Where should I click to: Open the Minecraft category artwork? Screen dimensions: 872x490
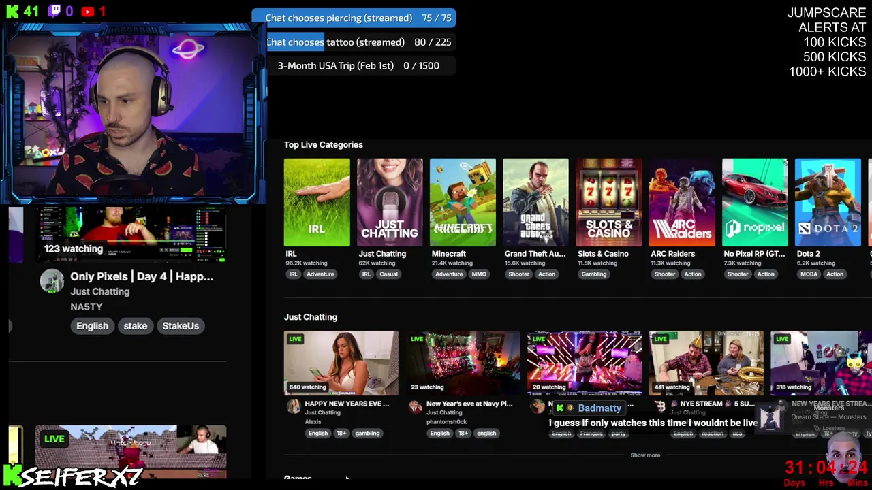(463, 202)
